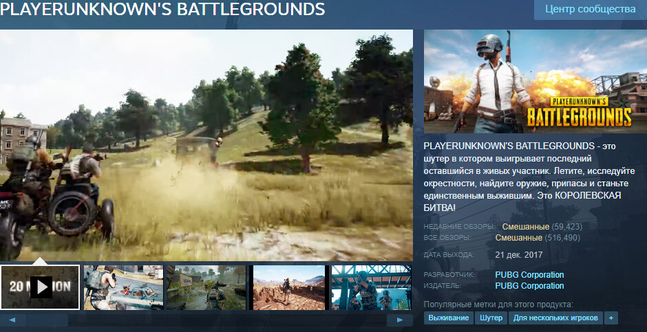Screen dimensions: 647x332
Task: Click the plus button to add tags
Action: 611,318
